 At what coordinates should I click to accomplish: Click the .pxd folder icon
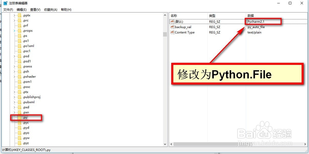[19, 107]
